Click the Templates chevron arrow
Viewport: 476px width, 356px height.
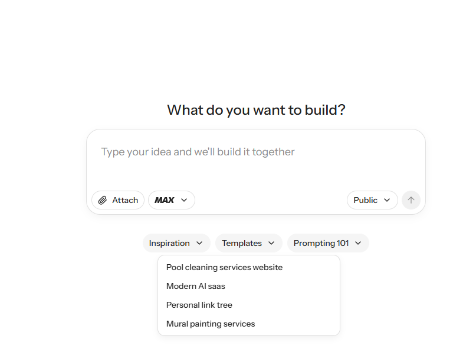pyautogui.click(x=271, y=243)
